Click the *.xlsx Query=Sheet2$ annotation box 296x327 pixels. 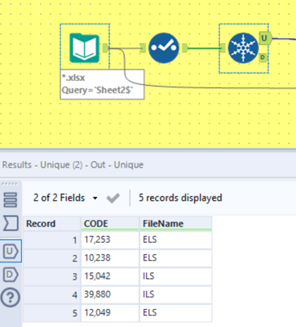click(x=102, y=84)
